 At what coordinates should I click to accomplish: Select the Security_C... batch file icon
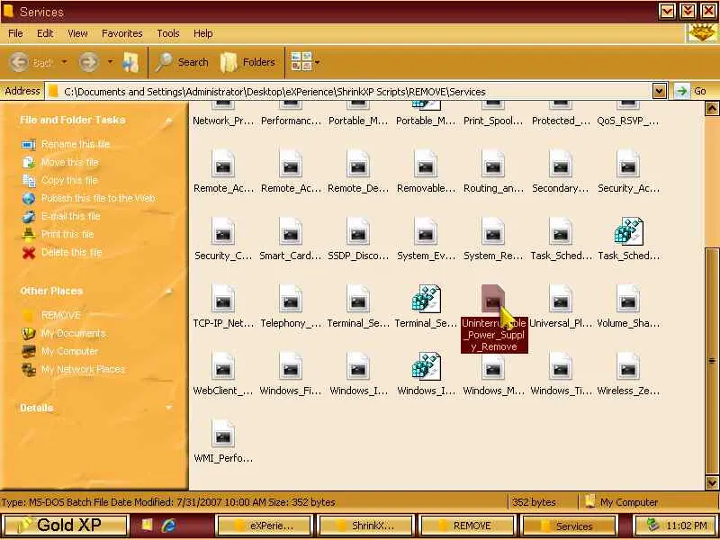pos(223,231)
